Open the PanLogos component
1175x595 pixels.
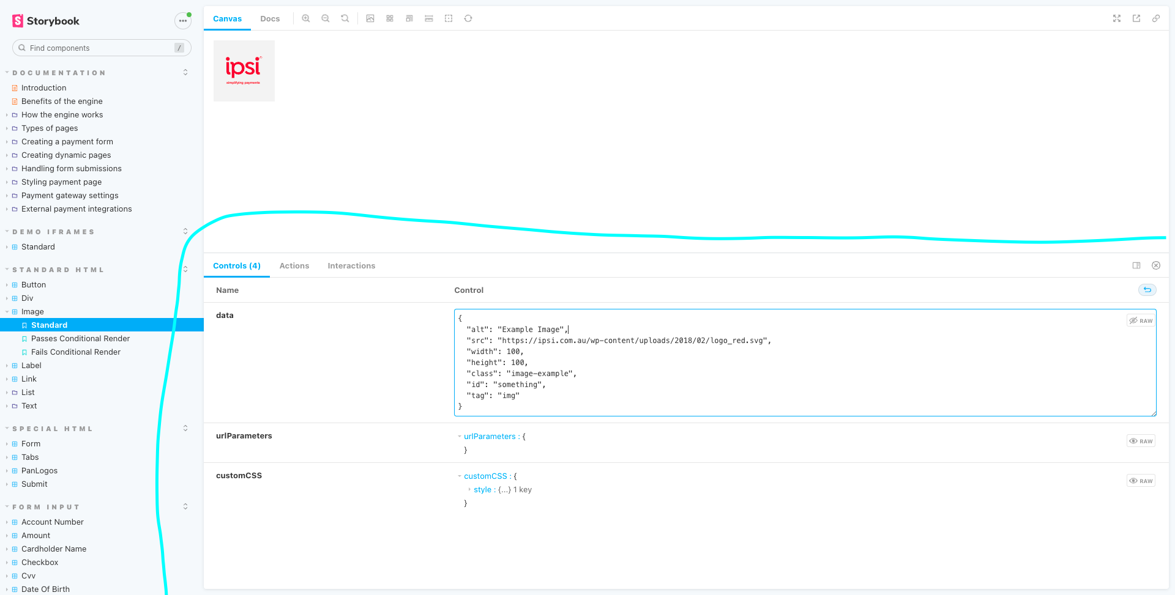pyautogui.click(x=39, y=471)
